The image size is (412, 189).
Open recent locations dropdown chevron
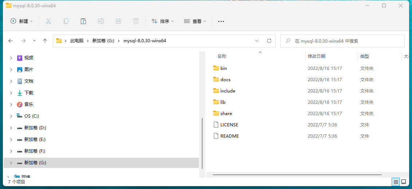[34, 41]
